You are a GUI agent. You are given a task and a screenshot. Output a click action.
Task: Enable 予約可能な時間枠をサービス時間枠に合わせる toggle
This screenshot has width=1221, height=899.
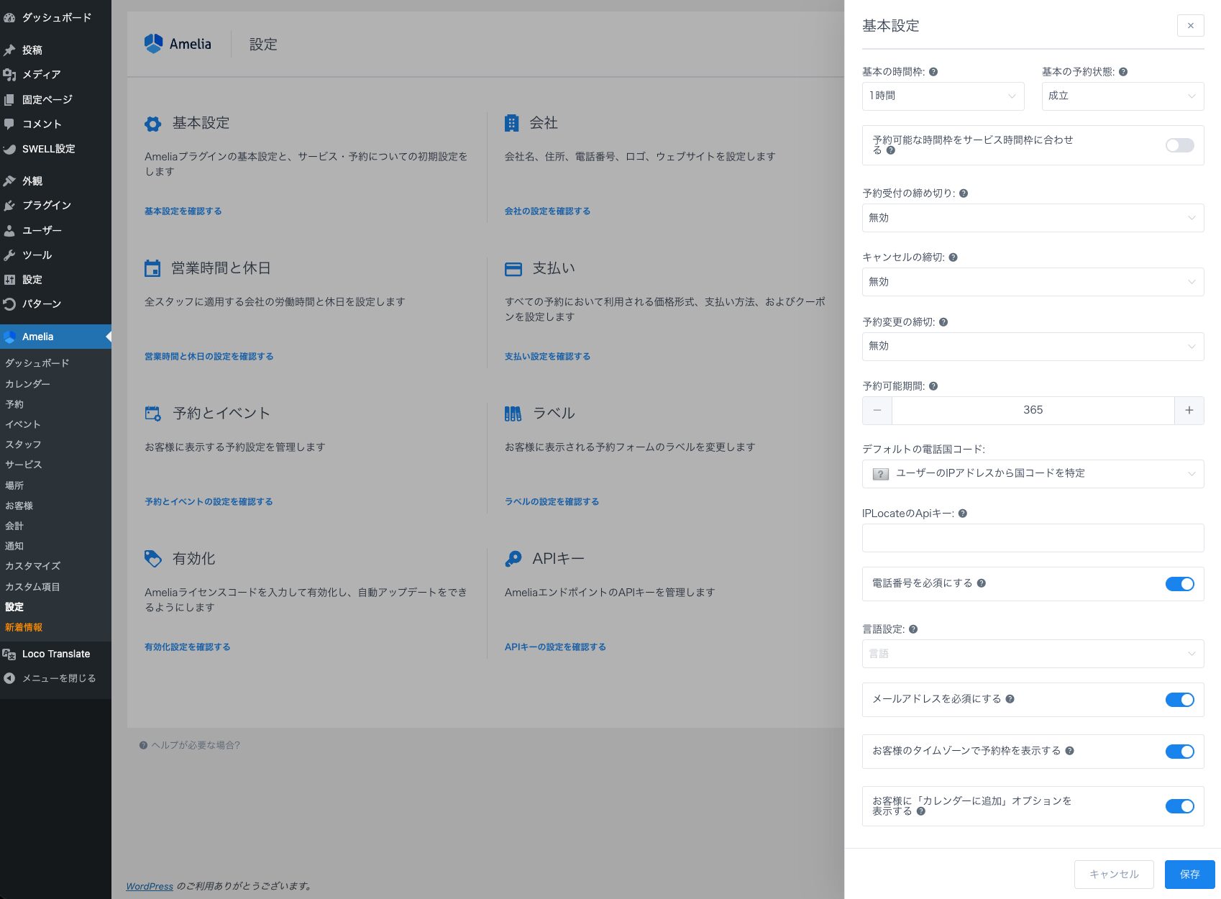[x=1179, y=145]
